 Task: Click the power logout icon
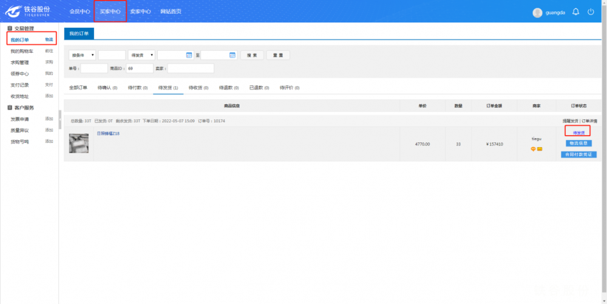coord(591,12)
